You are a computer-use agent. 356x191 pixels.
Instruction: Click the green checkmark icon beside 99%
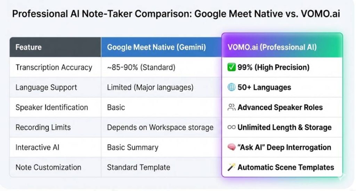(232, 67)
